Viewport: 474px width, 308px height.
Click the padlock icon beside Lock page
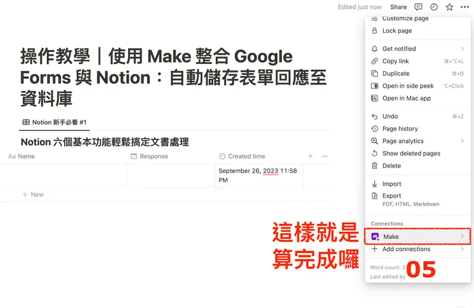click(x=375, y=31)
